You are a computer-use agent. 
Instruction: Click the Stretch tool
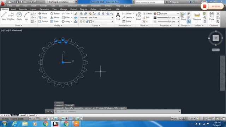43,22
